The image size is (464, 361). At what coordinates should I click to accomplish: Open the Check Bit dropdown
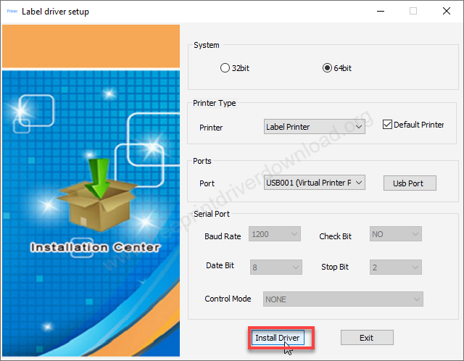pyautogui.click(x=395, y=234)
